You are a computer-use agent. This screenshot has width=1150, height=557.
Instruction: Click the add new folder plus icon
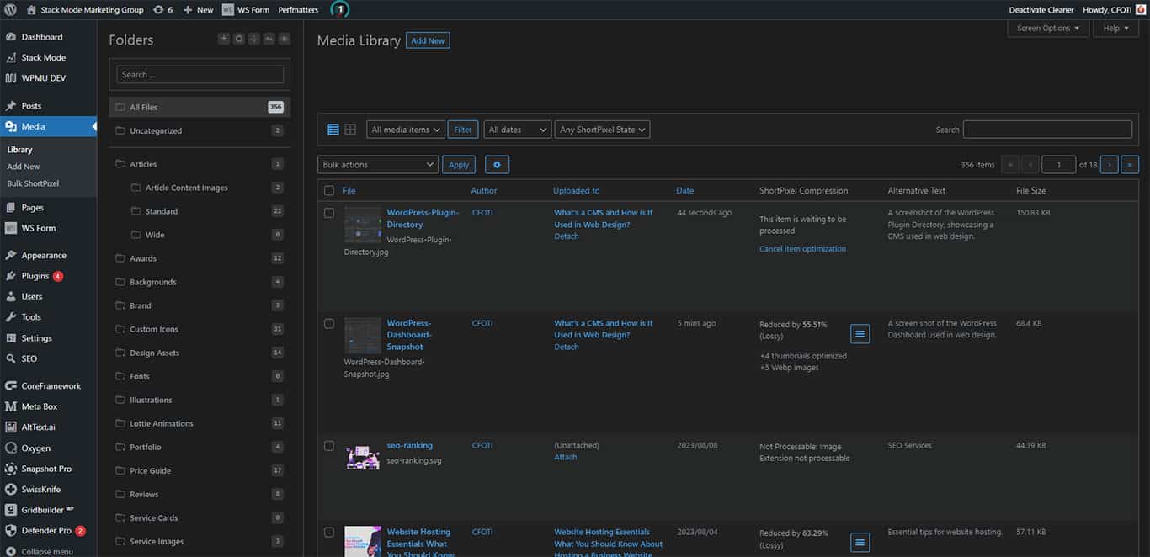point(224,38)
